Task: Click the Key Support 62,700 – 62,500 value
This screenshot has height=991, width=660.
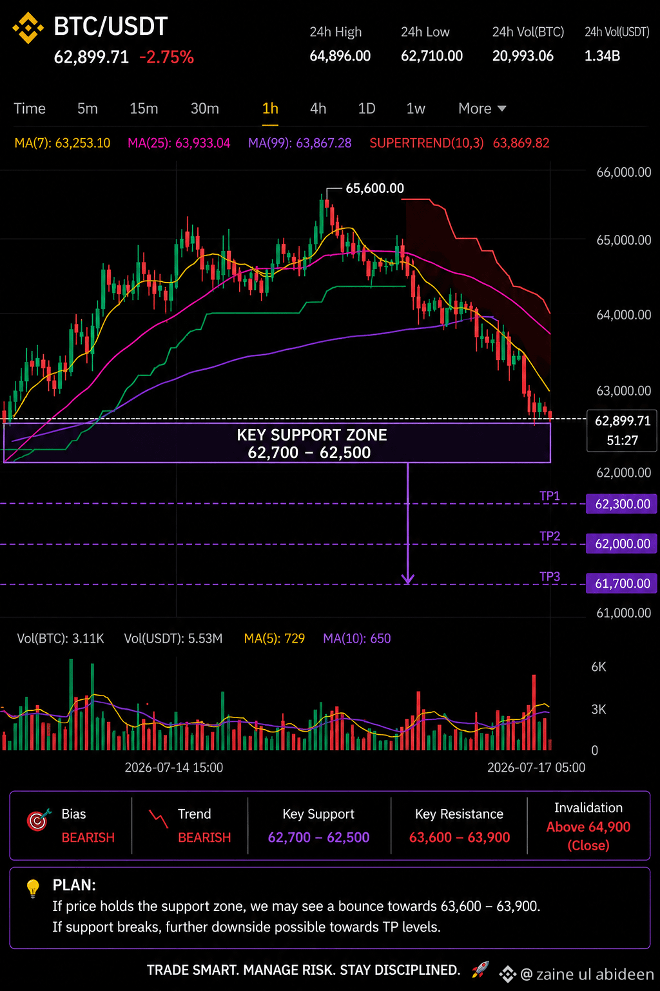Action: (318, 837)
